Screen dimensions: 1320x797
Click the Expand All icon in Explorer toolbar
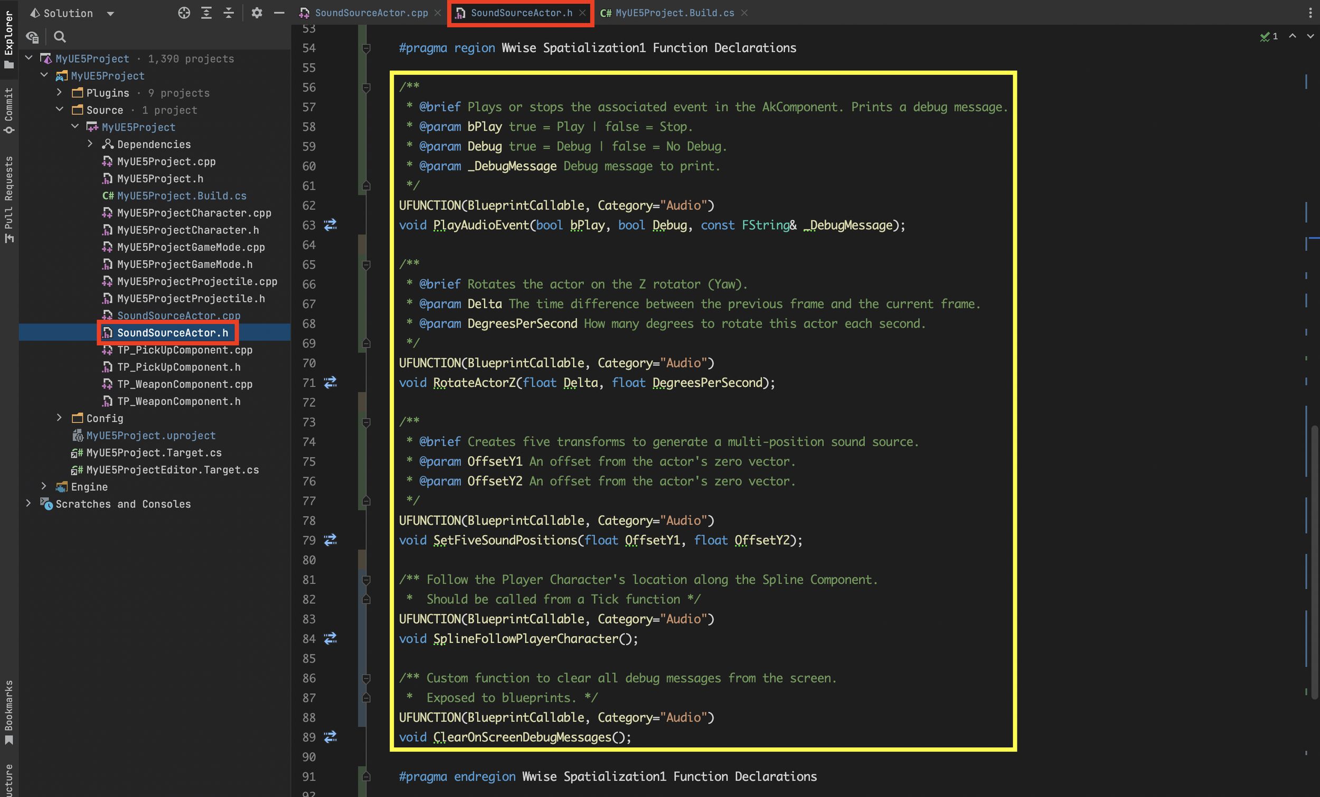pos(206,13)
